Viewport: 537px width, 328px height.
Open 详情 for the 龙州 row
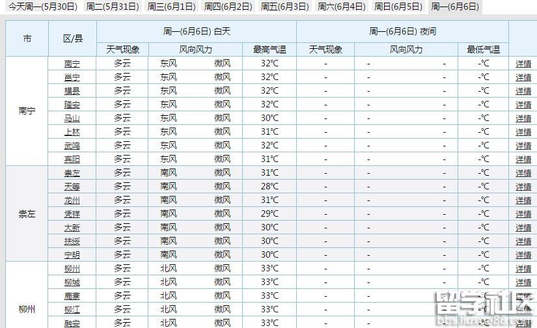pos(523,200)
